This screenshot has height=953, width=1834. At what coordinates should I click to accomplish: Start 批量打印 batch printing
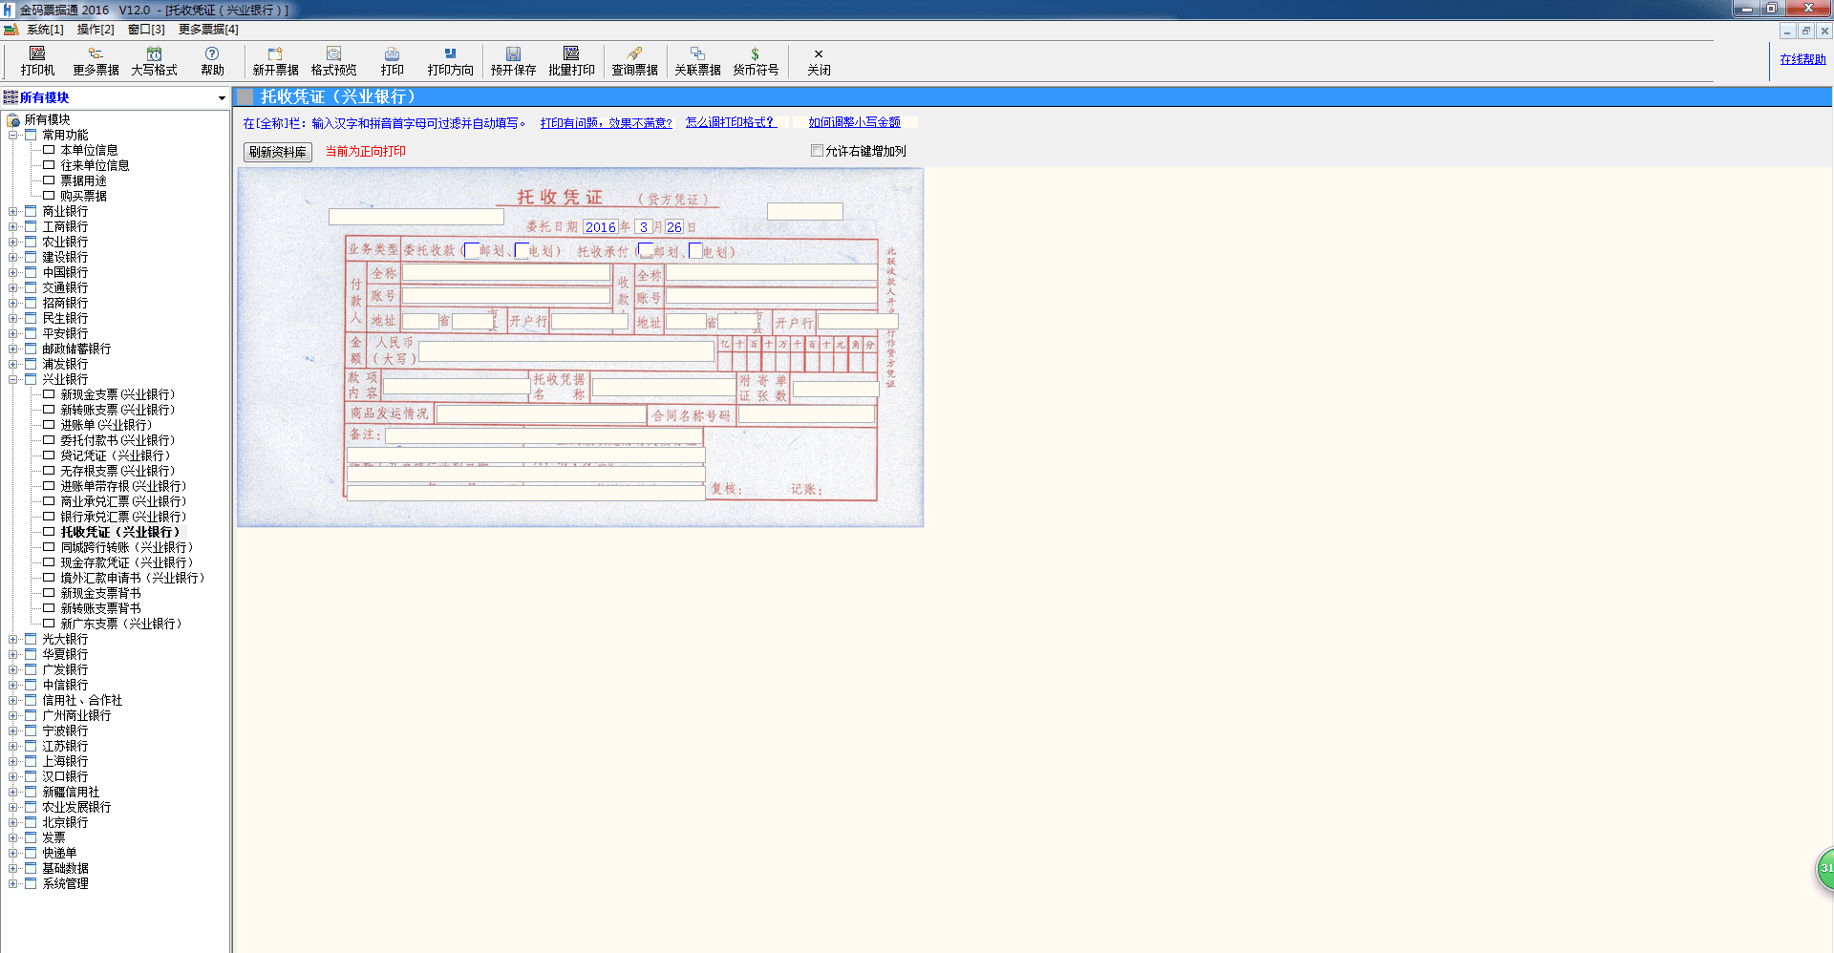click(571, 61)
